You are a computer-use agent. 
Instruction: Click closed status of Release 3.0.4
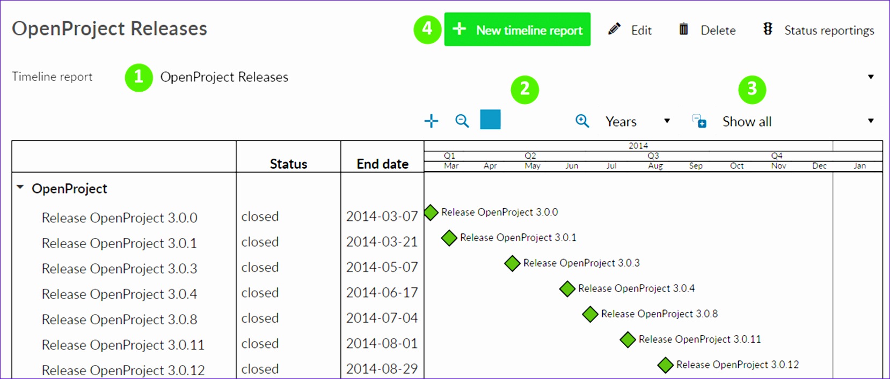[260, 293]
